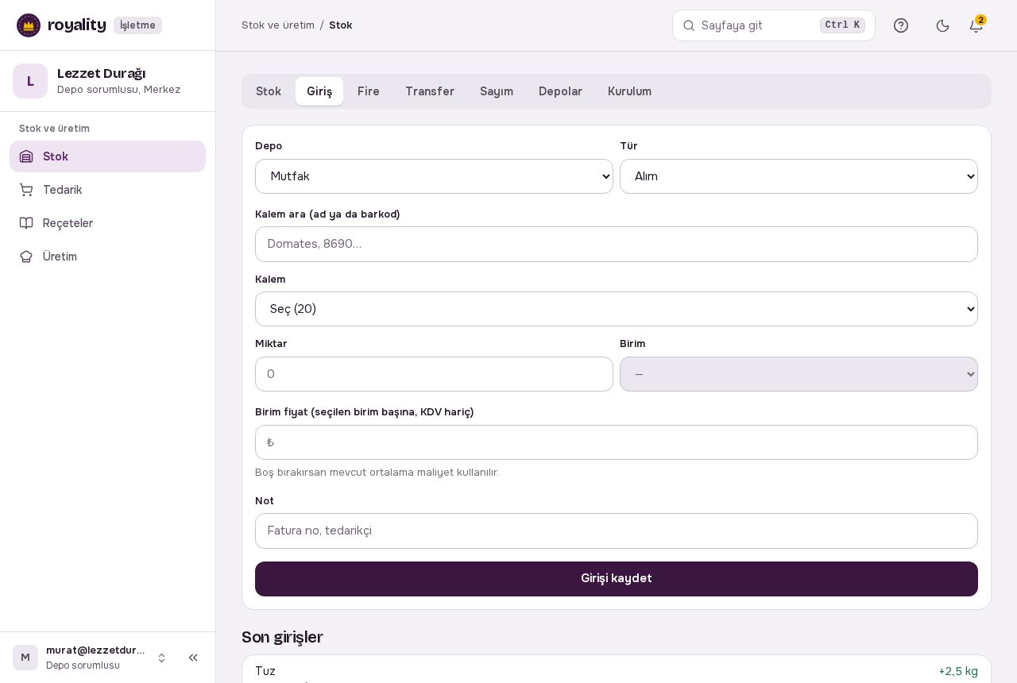Click Stok ve üretim breadcrumb link
Viewport: 1017px width, 683px height.
(278, 25)
